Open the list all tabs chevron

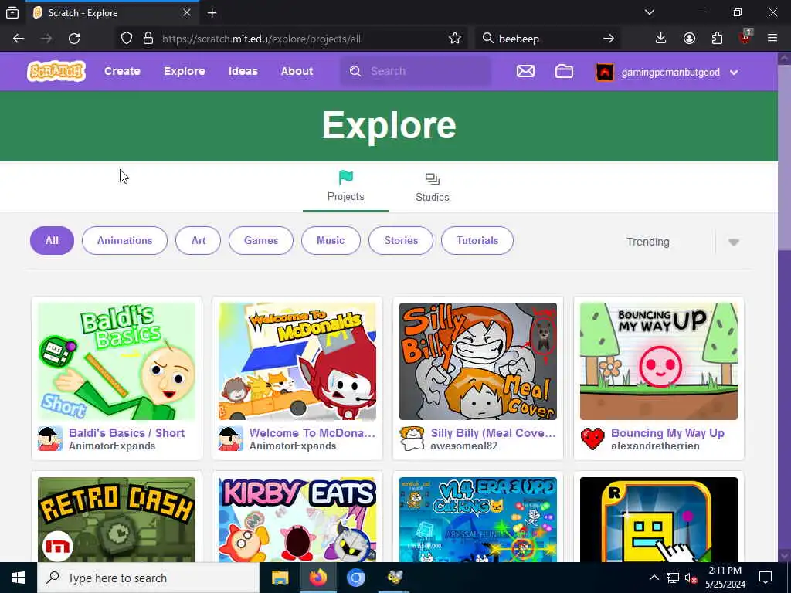[x=649, y=12]
